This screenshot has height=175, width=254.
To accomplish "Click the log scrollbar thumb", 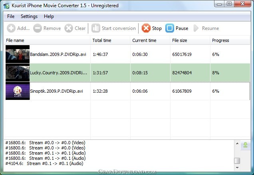I will point(237,161).
